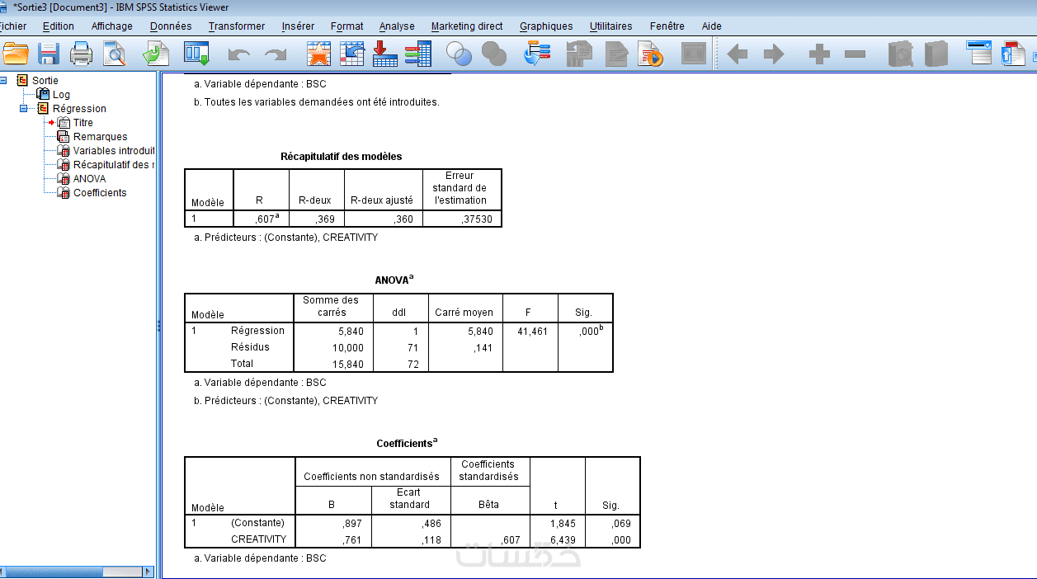This screenshot has height=579, width=1037.
Task: Collapse the Régression node in outline
Action: point(24,108)
